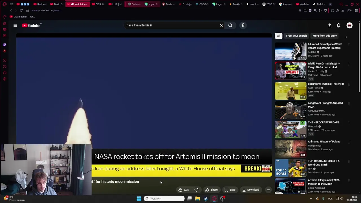Select the From your search chip
This screenshot has height=203, width=361.
pyautogui.click(x=296, y=36)
